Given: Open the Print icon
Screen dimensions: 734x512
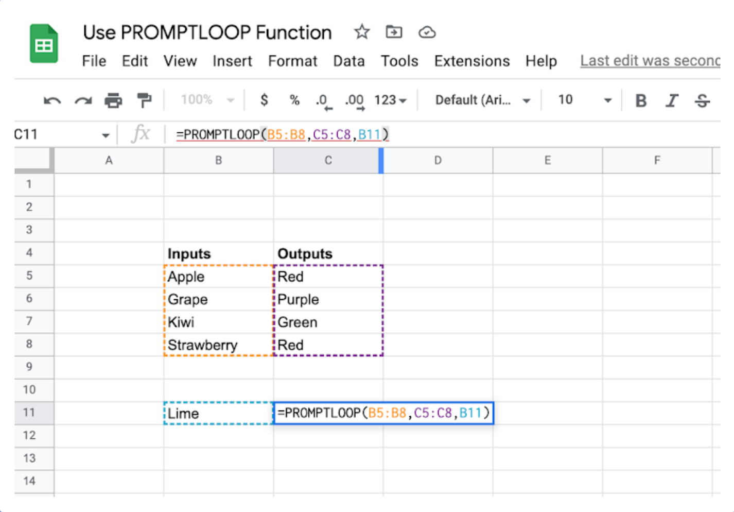Looking at the screenshot, I should click(113, 100).
